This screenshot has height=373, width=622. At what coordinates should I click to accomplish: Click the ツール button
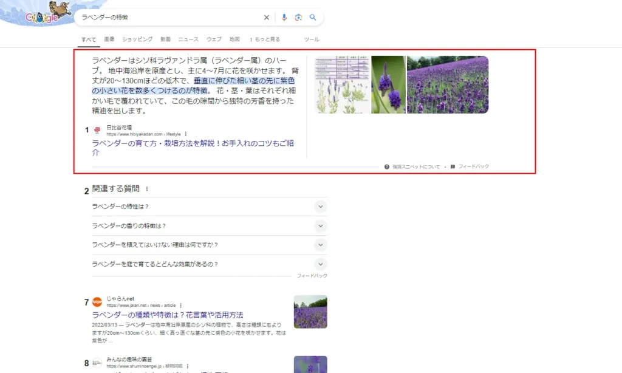(311, 39)
